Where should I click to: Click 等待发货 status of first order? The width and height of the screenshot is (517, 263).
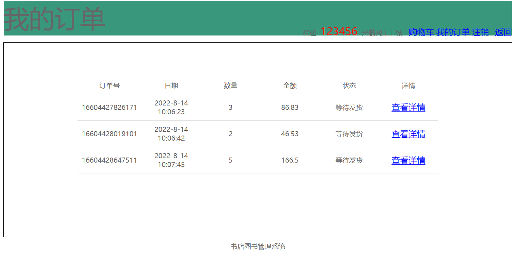point(349,107)
